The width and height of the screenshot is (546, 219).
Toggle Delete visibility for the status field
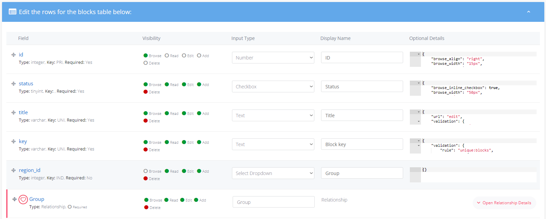146,92
